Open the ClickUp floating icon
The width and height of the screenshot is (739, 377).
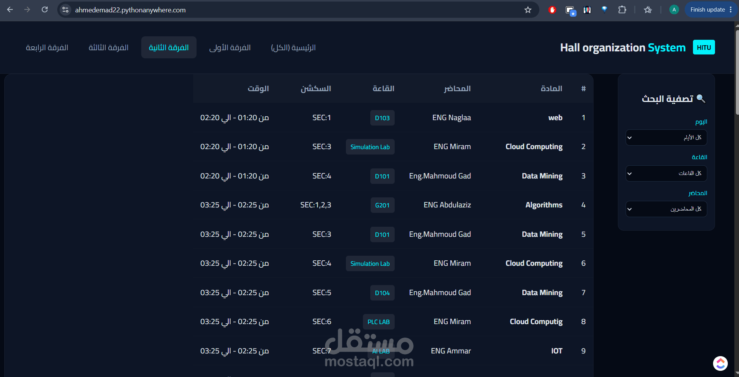point(720,363)
